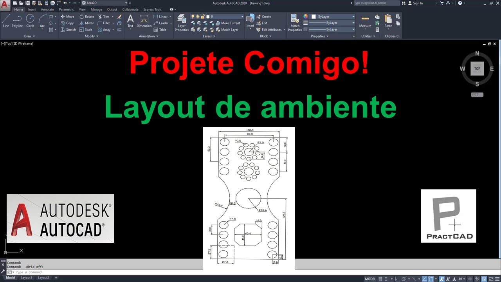Click the Paste clipboard button
Image resolution: width=501 pixels, height=282 pixels.
[x=388, y=22]
